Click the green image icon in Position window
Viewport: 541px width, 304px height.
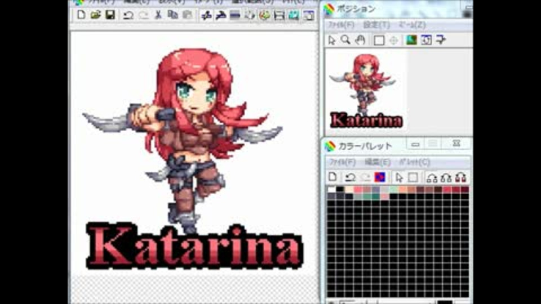click(x=411, y=40)
